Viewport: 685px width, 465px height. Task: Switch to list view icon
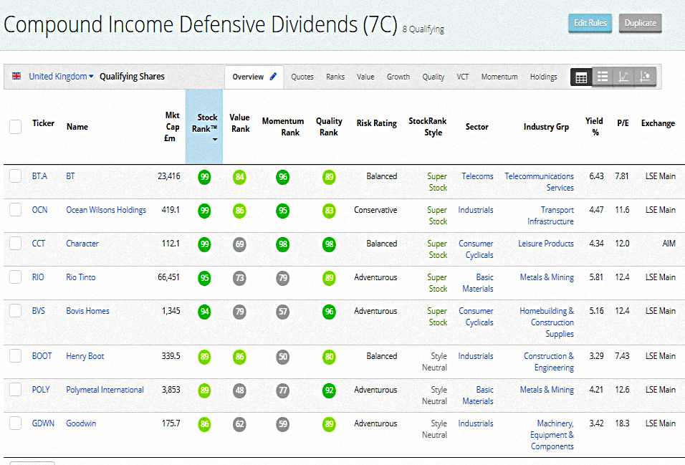[x=603, y=77]
